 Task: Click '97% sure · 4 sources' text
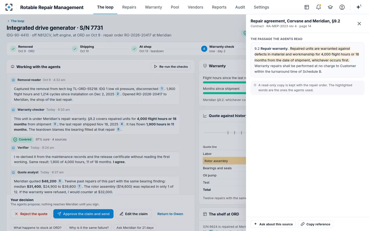point(51,140)
